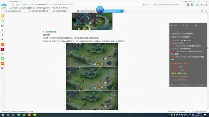Reload the current page

(13, 5)
